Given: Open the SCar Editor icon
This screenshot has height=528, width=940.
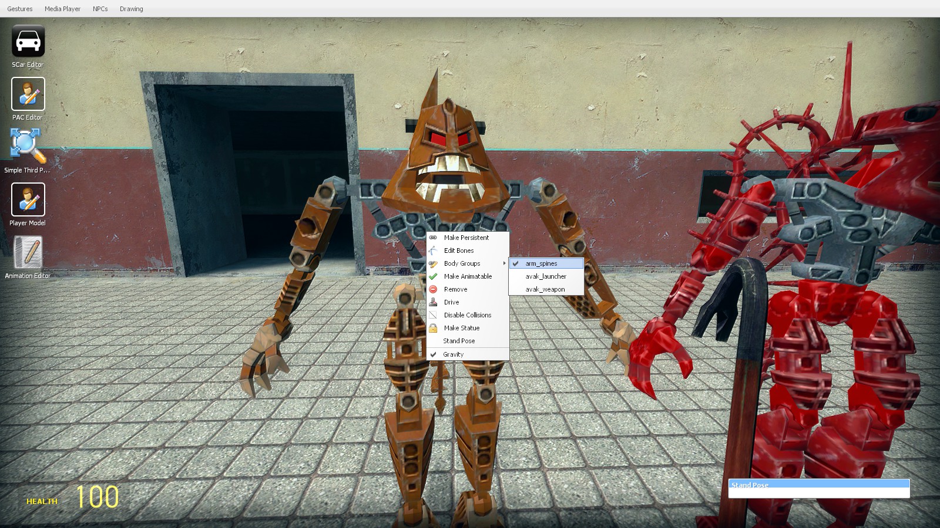Looking at the screenshot, I should pos(28,42).
